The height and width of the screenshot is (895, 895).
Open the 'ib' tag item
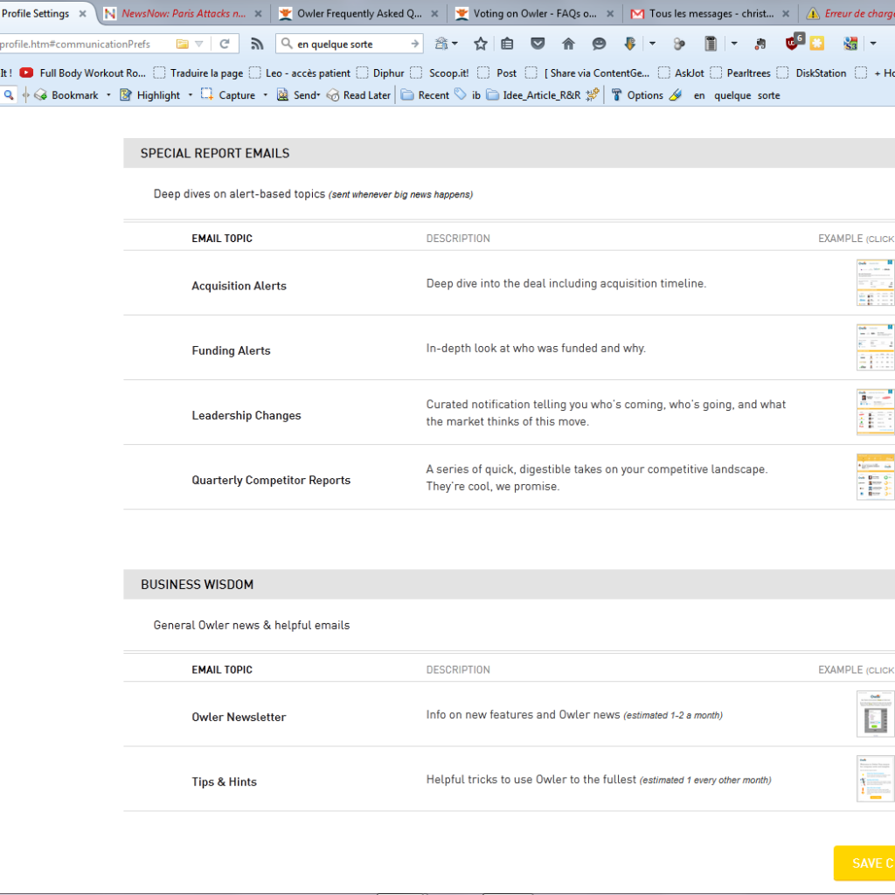pyautogui.click(x=468, y=95)
